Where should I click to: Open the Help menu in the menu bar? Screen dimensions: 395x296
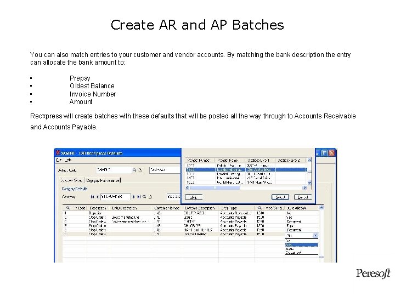pyautogui.click(x=68, y=160)
